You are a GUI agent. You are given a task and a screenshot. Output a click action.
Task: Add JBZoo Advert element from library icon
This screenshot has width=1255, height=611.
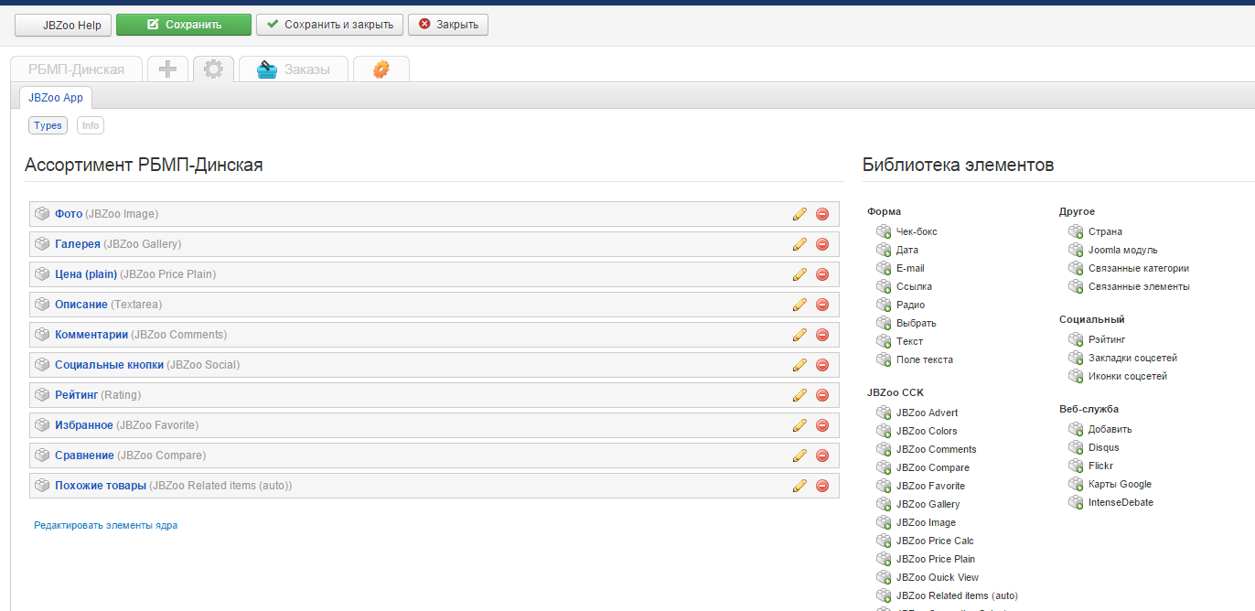pos(884,413)
